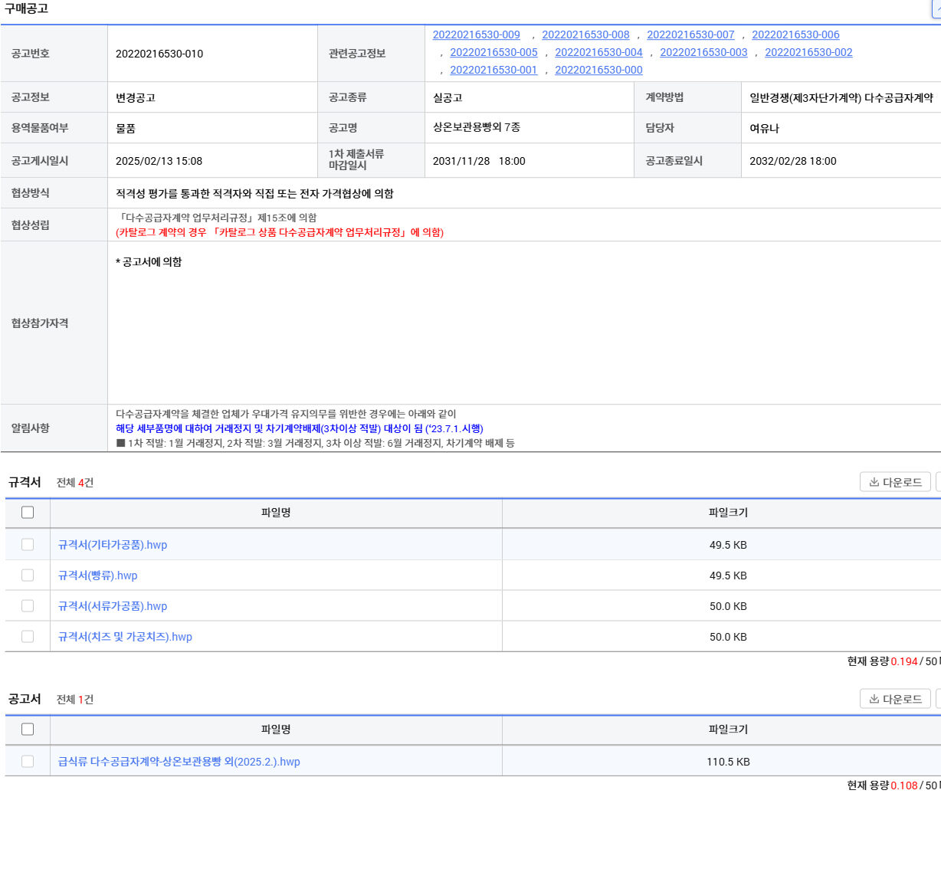Click 파일명 column header in 규격서 table
941x869 pixels.
point(276,513)
